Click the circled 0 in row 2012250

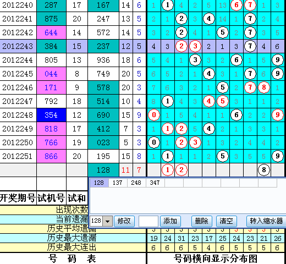coord(154,142)
